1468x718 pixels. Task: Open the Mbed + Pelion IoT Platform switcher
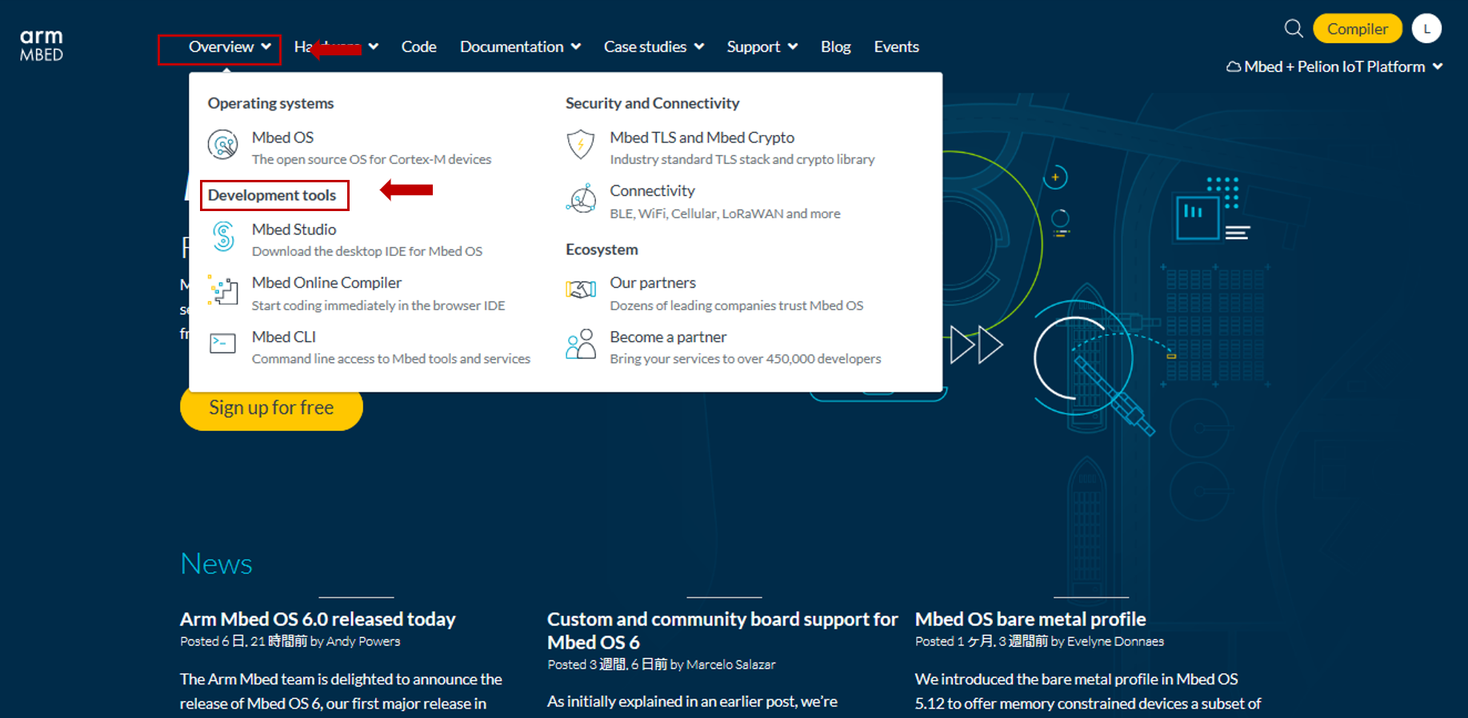1334,67
